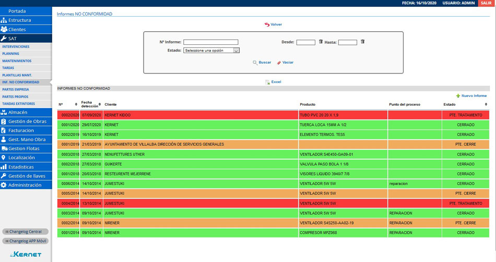
Task: Click the Changelog Central button
Action: point(25,232)
